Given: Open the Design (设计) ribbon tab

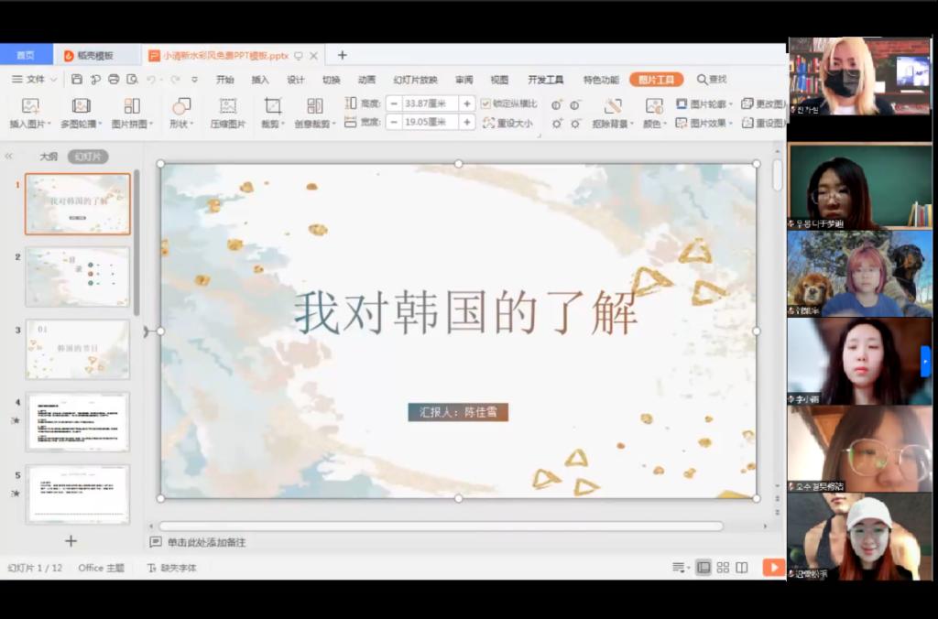Looking at the screenshot, I should 296,80.
